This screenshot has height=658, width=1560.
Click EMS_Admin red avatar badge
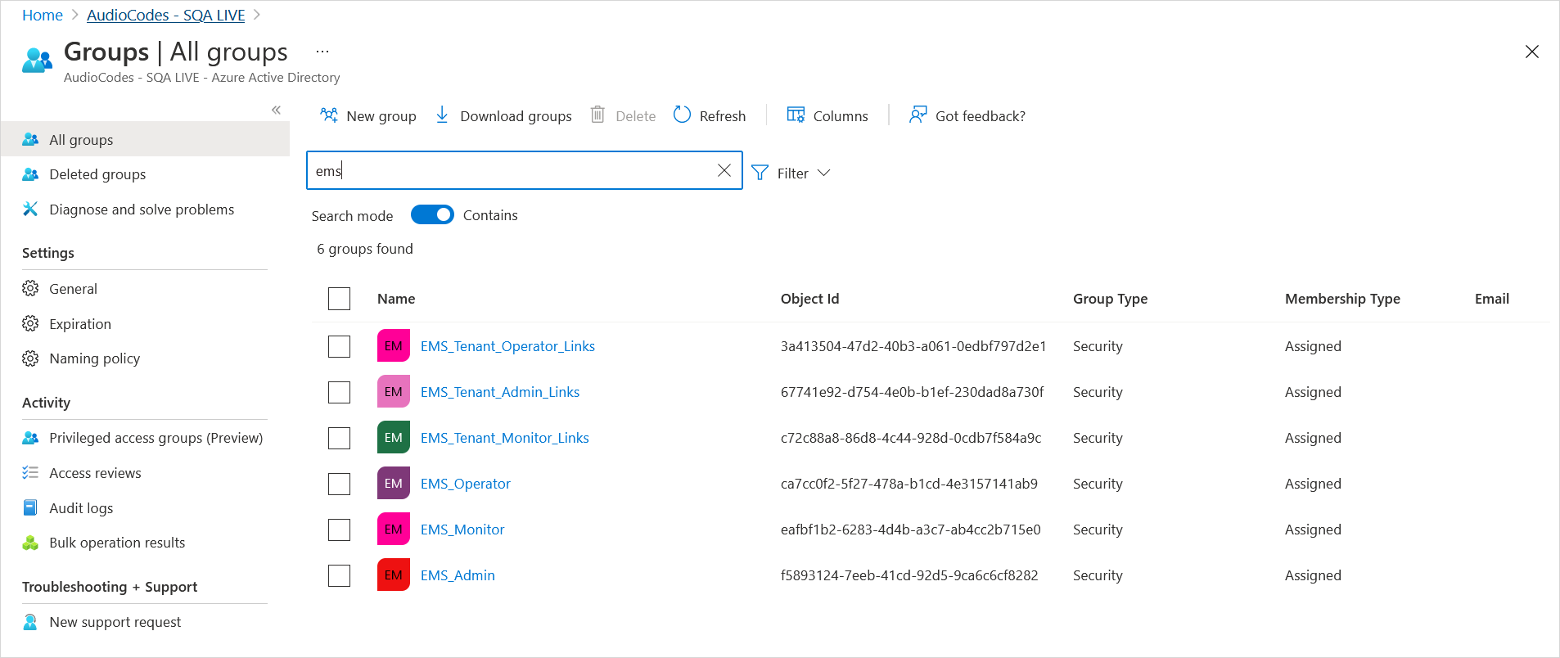[x=393, y=575]
